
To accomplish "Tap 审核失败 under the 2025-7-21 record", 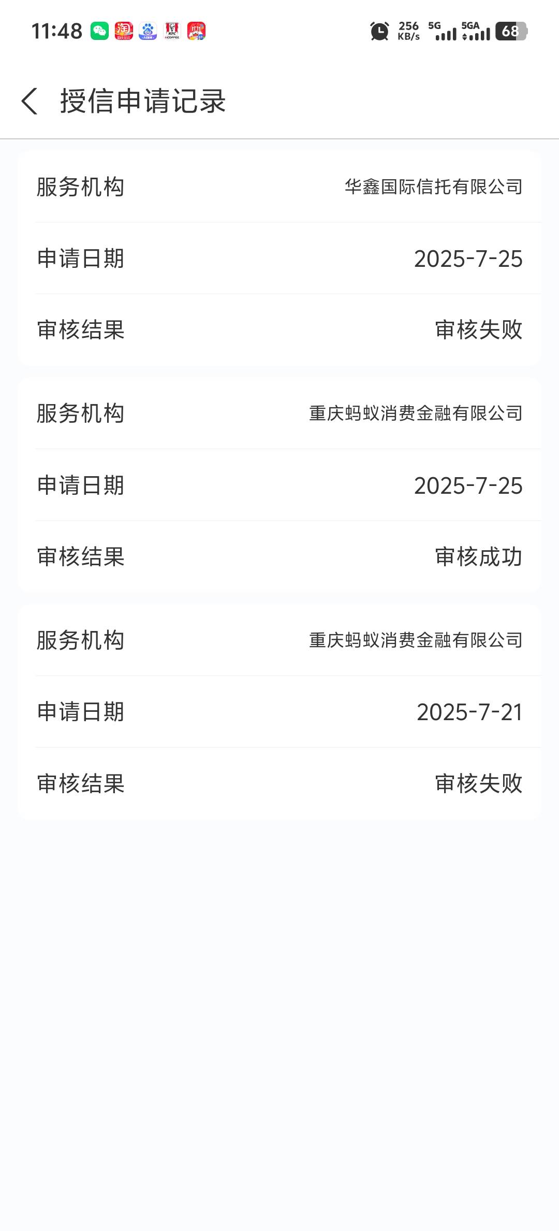I will tap(479, 783).
